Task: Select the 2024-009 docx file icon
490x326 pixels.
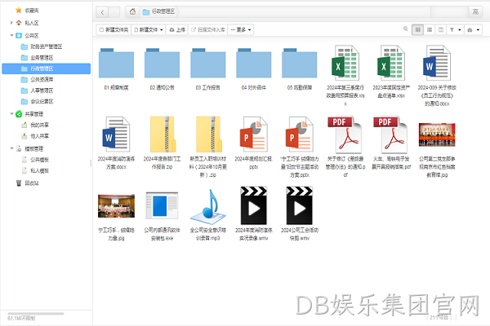Action: (x=437, y=63)
